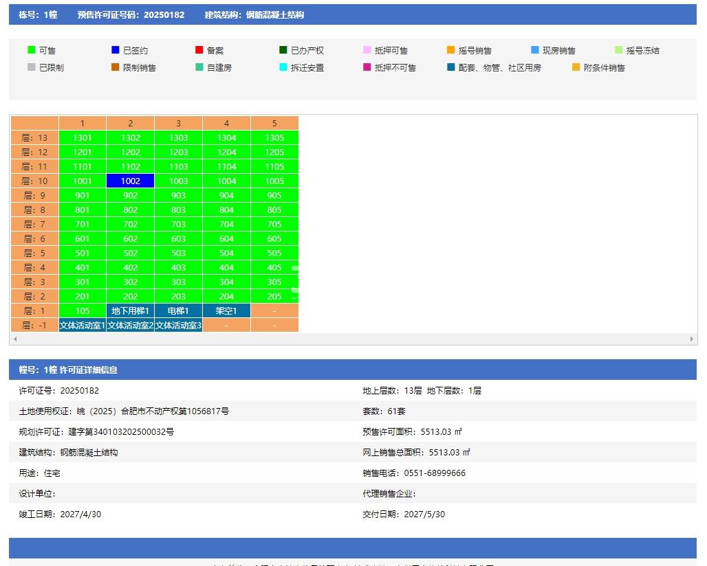The width and height of the screenshot is (707, 566).
Task: Select unit 1104
Action: [x=226, y=167]
